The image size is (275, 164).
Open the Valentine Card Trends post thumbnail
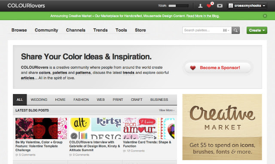149,128
